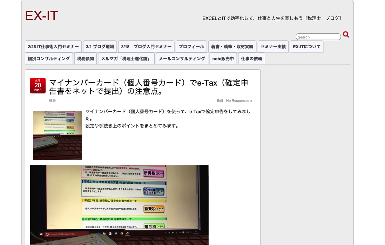Open the 2/26 IT仕事術入門セミナー menu item
Screen dimensions: 385x245
(x=53, y=47)
